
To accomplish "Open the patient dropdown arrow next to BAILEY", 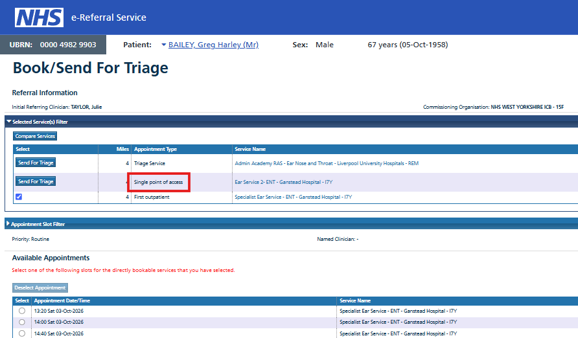I will tap(164, 45).
